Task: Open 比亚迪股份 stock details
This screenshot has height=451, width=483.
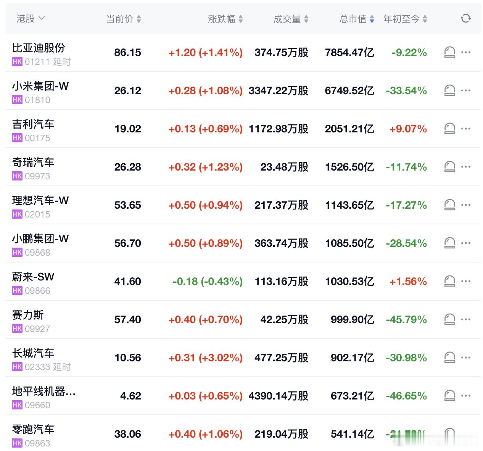Action: 38,48
